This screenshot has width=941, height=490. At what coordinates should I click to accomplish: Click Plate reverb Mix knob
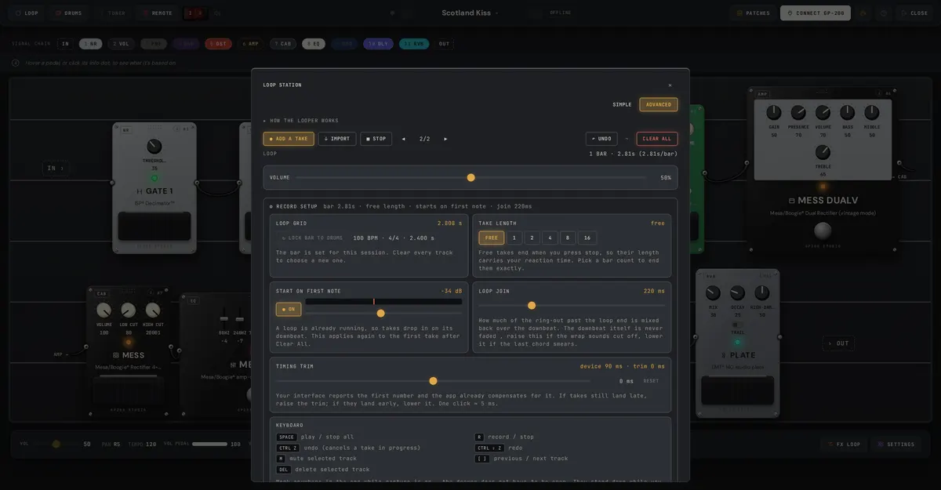(713, 293)
